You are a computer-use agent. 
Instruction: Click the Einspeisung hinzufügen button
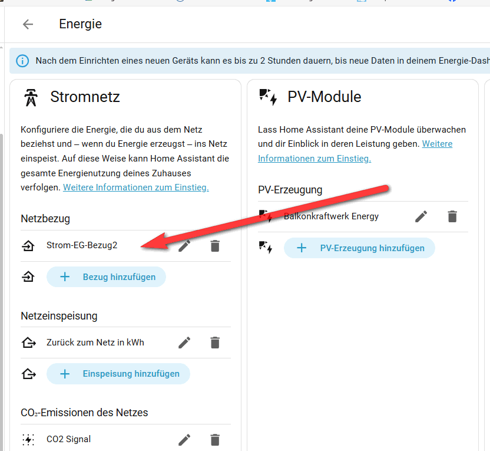(118, 374)
